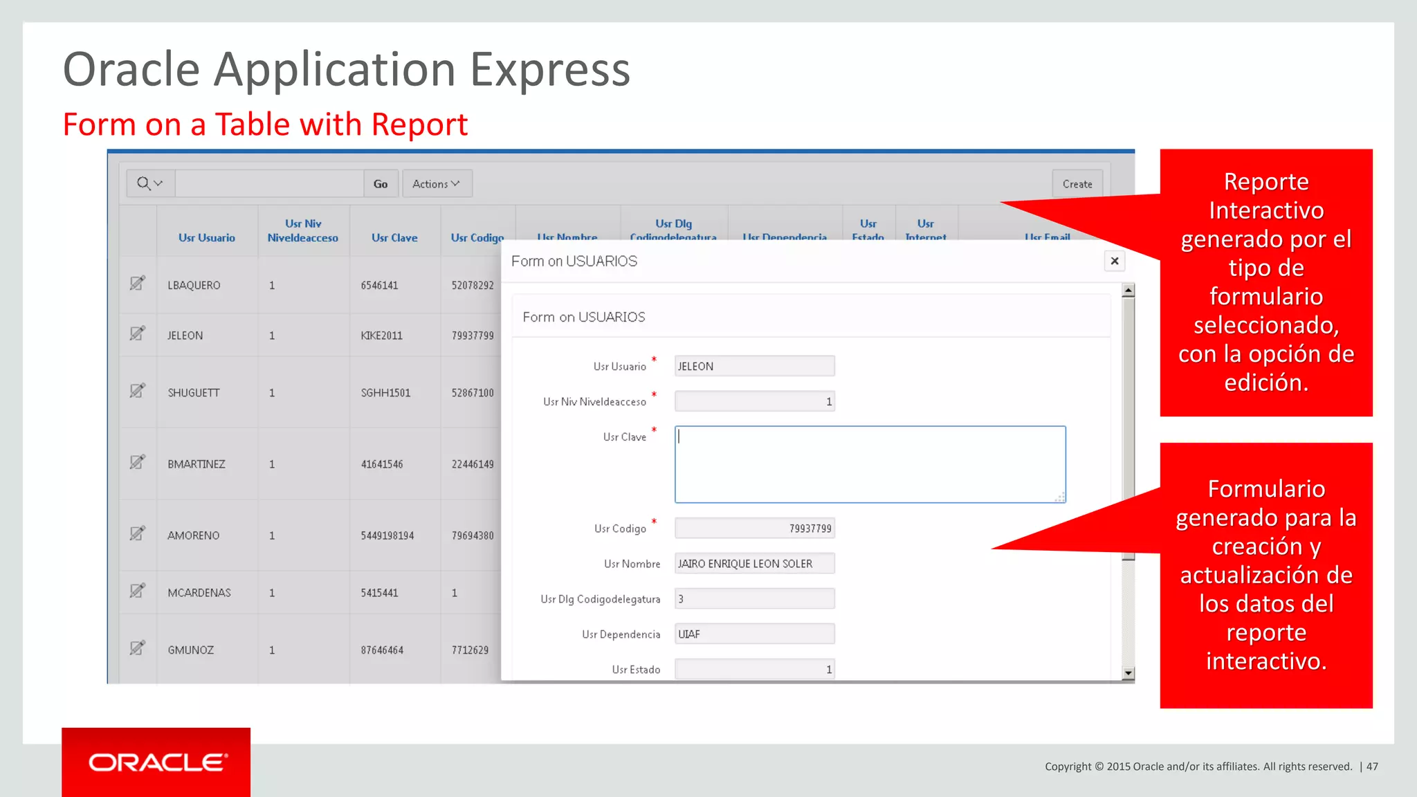Open the search column selector magnifier dropdown

(150, 183)
